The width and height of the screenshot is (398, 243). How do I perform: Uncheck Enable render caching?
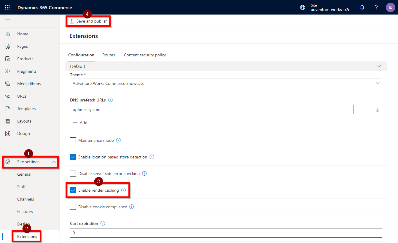[x=73, y=190]
